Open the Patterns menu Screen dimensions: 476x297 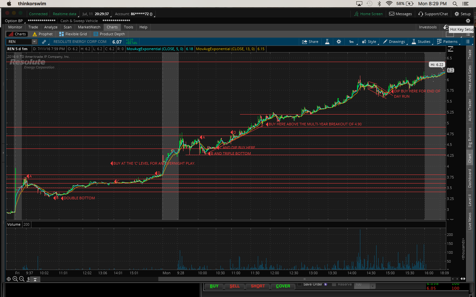click(x=447, y=42)
